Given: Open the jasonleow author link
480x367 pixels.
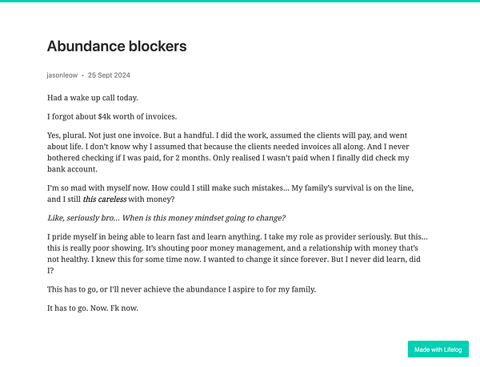Looking at the screenshot, I should pyautogui.click(x=62, y=75).
